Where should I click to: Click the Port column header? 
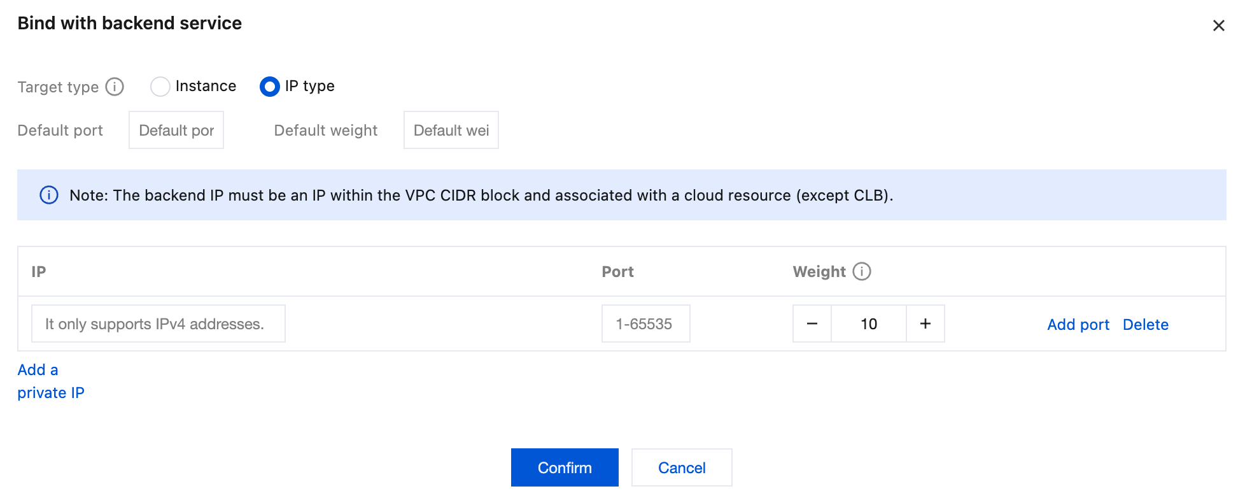[617, 272]
